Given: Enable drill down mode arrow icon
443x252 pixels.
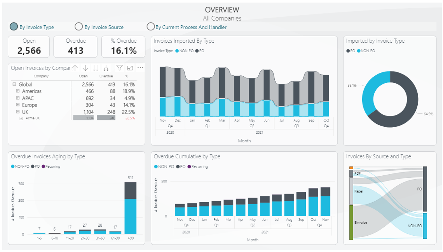Looking at the screenshot, I should pyautogui.click(x=85, y=68).
